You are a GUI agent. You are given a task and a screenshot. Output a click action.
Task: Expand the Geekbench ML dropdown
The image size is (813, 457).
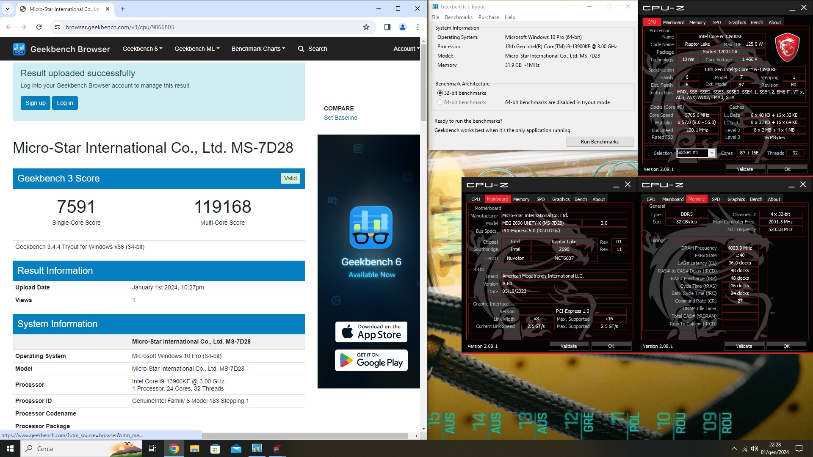click(x=197, y=49)
